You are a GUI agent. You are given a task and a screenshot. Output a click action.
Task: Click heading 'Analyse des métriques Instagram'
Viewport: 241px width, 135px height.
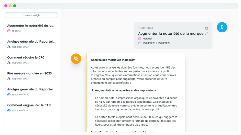pos(113,60)
